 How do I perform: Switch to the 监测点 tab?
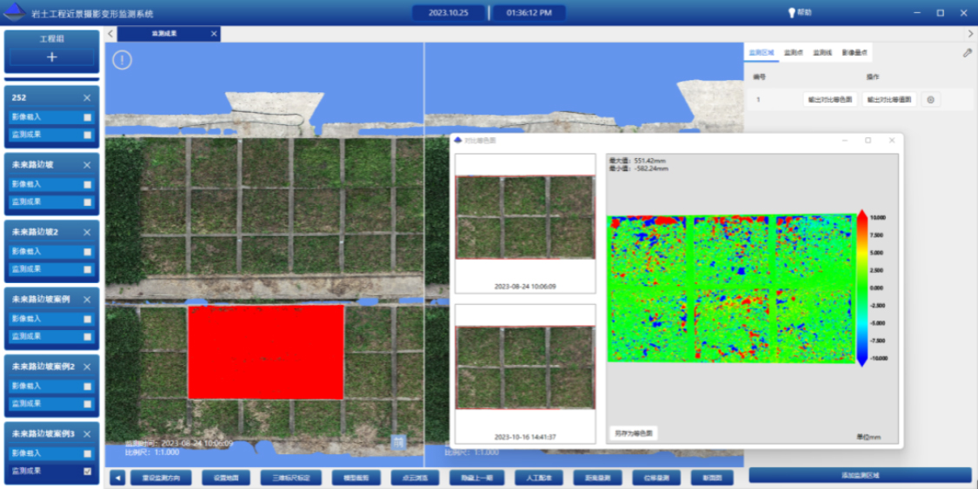(793, 53)
